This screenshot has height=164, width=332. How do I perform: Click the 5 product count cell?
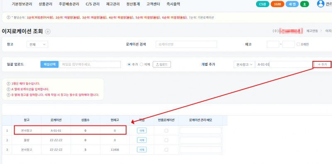coord(85,150)
